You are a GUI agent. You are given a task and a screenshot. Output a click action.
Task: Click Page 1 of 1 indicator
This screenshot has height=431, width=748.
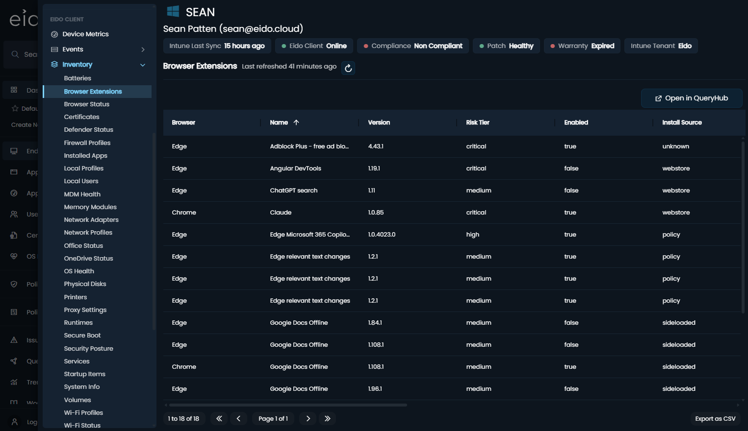click(x=273, y=418)
